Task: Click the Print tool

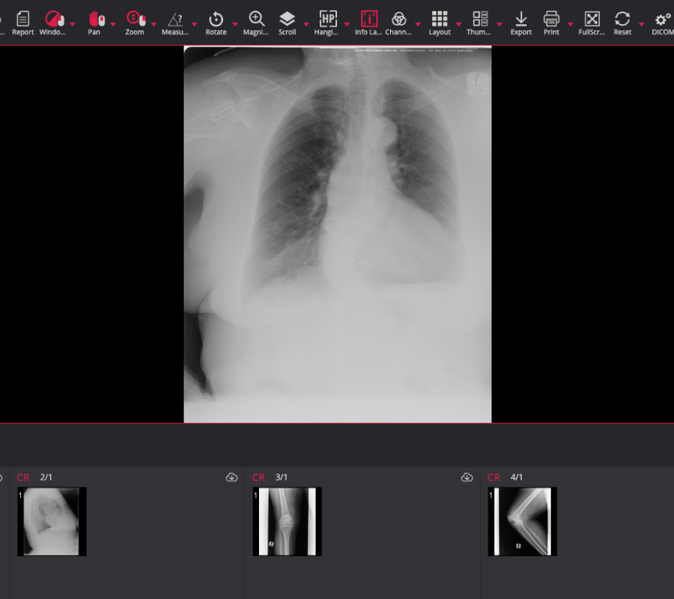Action: 552,23
